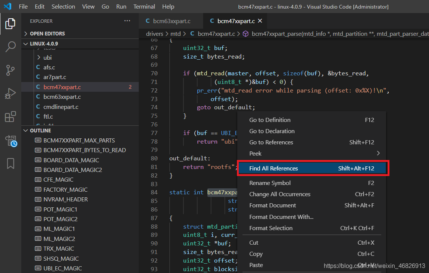Jump to BCM47XXPART_BYTES_TO_READ in outline
The width and height of the screenshot is (429, 273).
point(85,150)
